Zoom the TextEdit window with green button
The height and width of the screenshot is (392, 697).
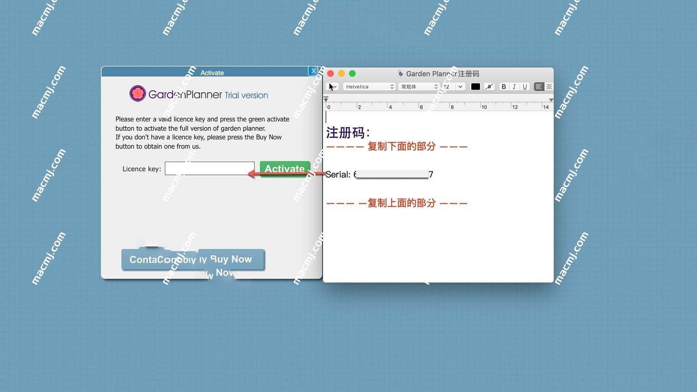pos(352,74)
